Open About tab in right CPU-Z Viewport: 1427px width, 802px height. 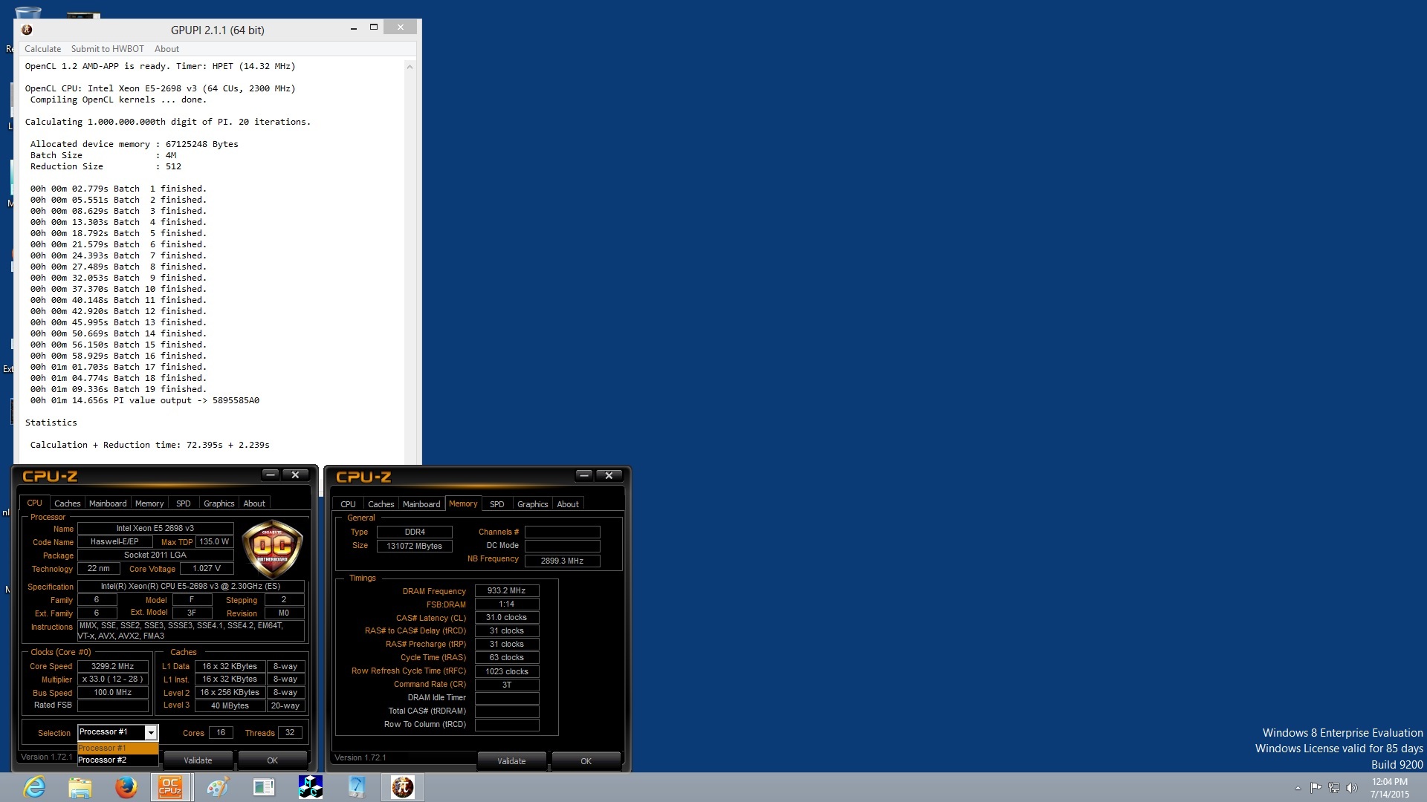pos(568,504)
